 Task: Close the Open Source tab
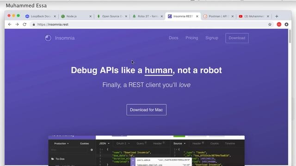126,17
